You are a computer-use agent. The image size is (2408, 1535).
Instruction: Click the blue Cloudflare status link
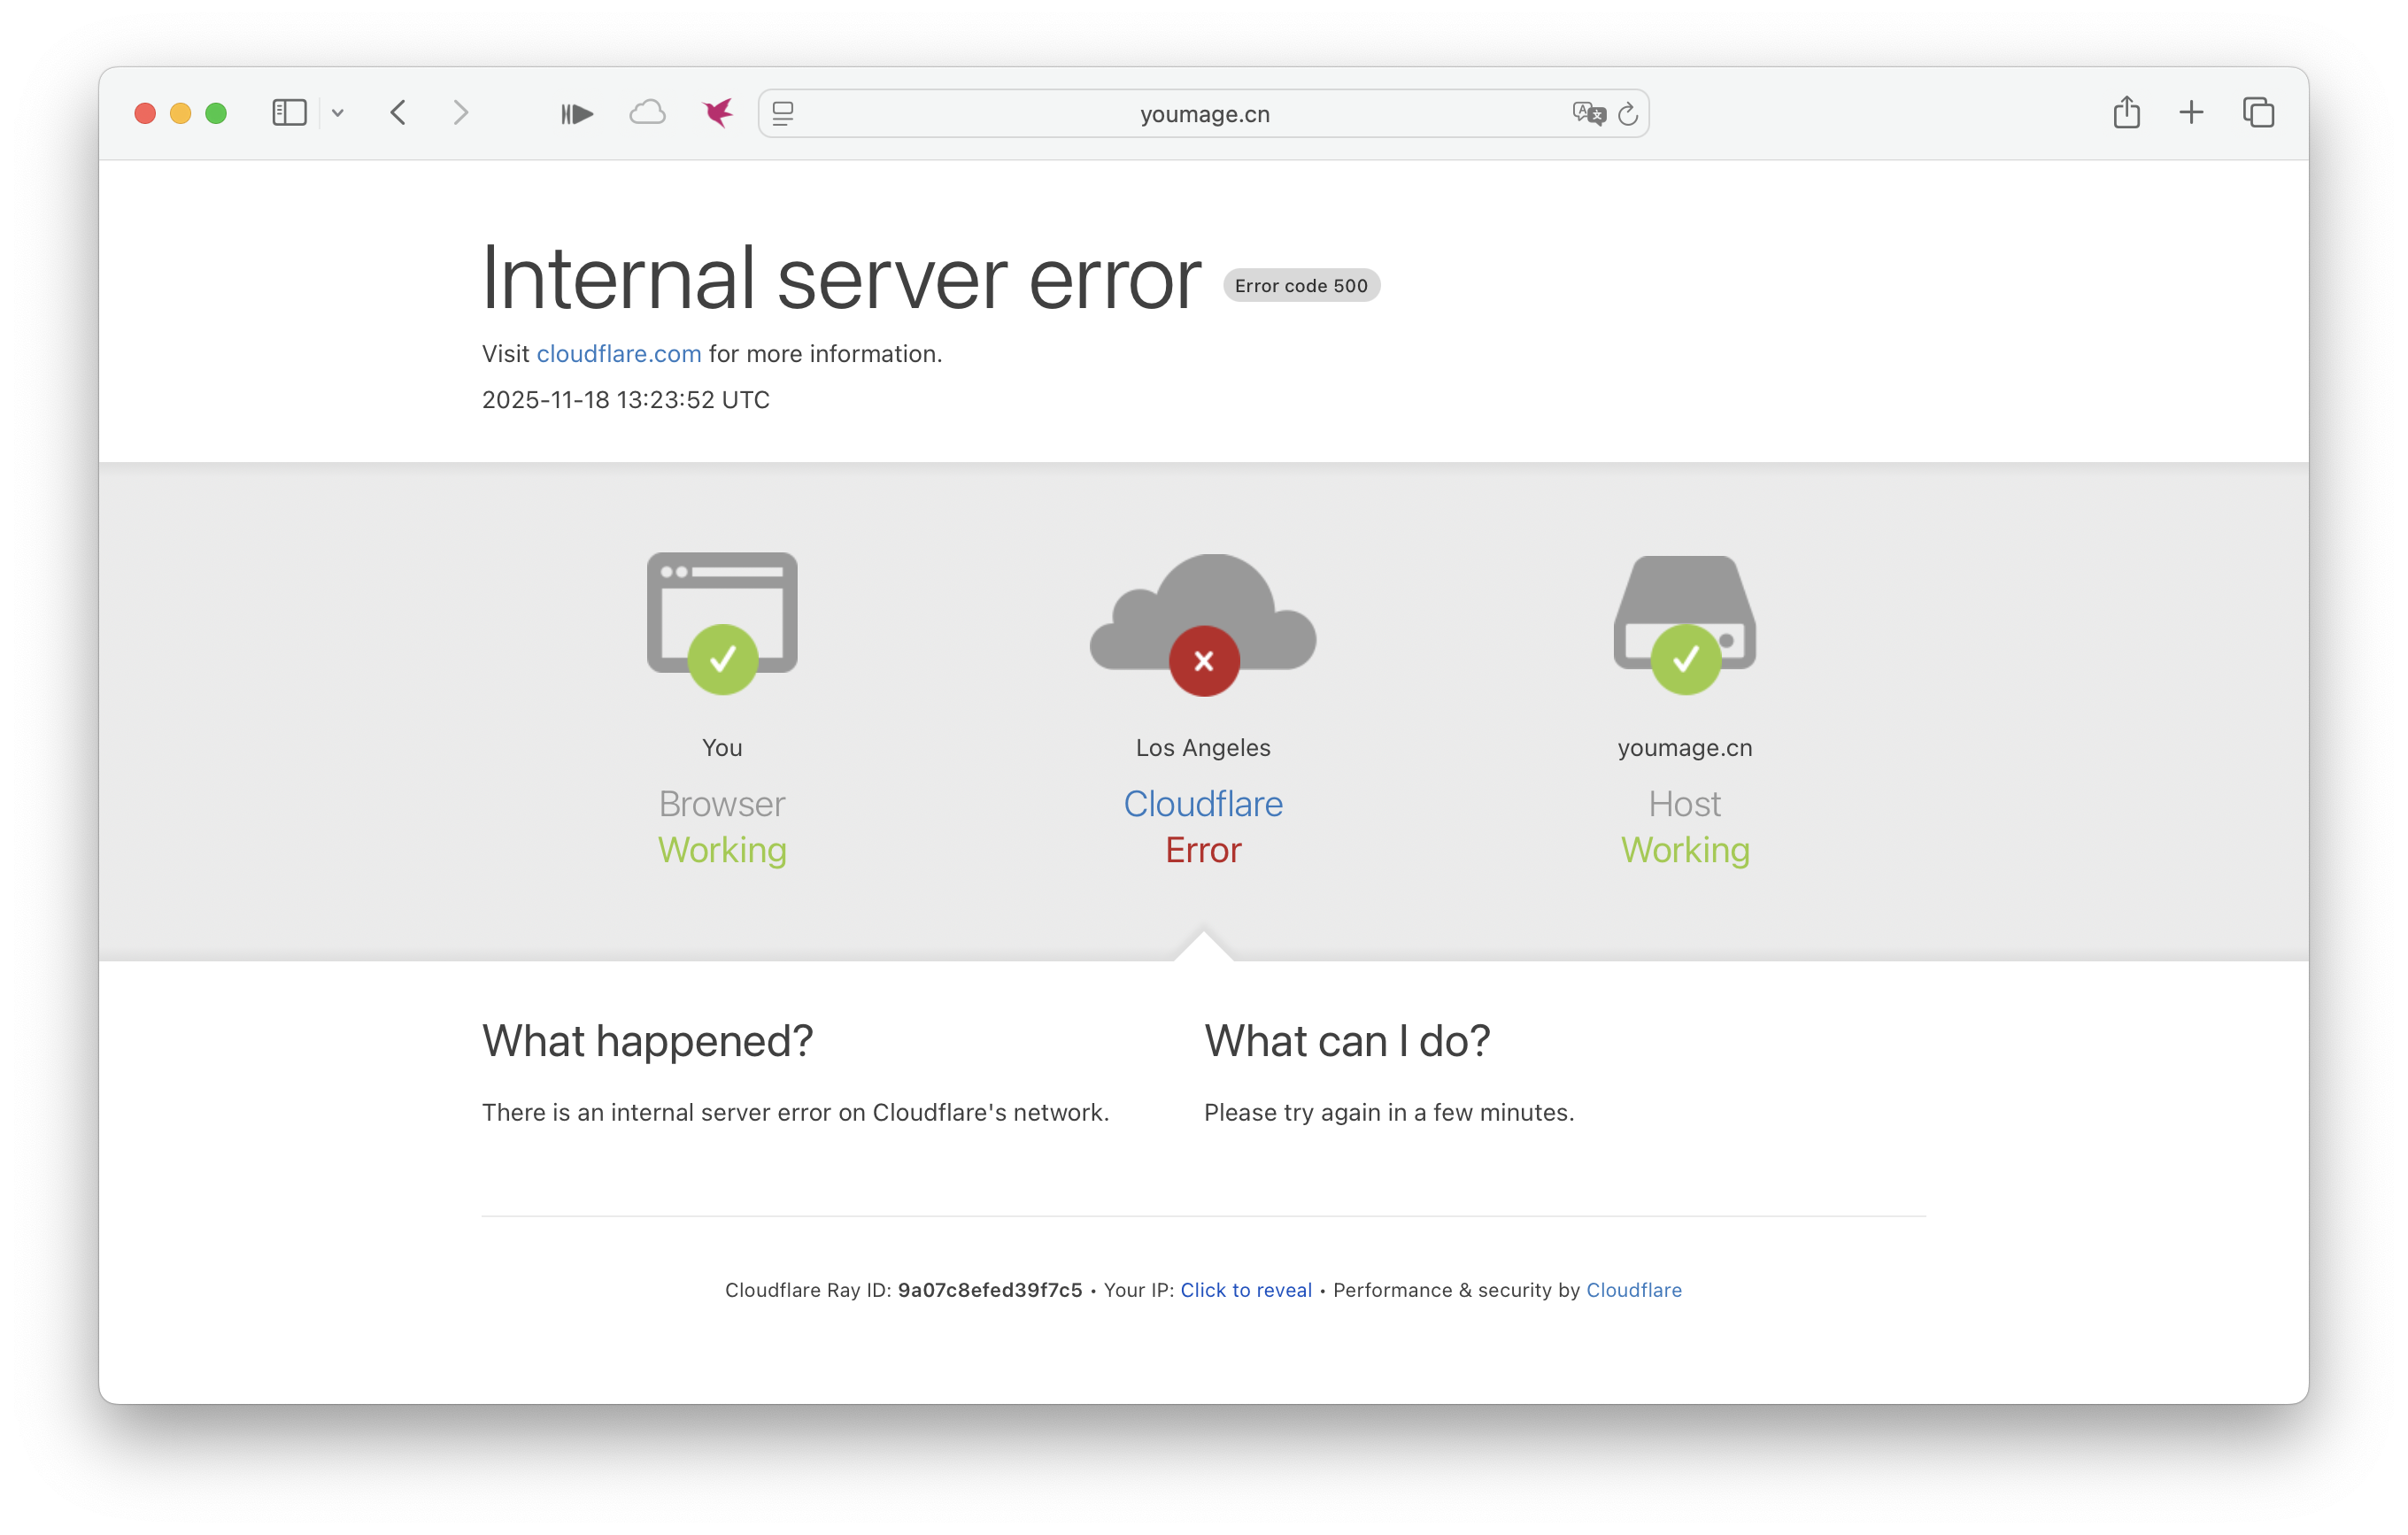tap(1203, 804)
